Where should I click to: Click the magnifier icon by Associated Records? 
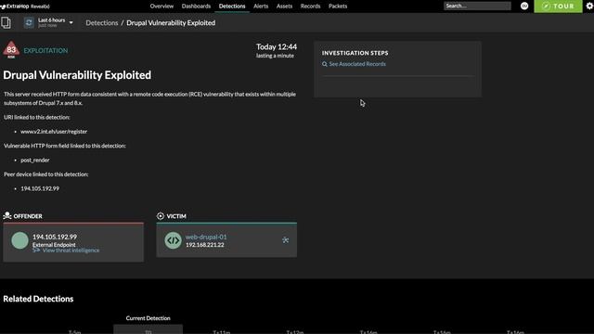(325, 64)
